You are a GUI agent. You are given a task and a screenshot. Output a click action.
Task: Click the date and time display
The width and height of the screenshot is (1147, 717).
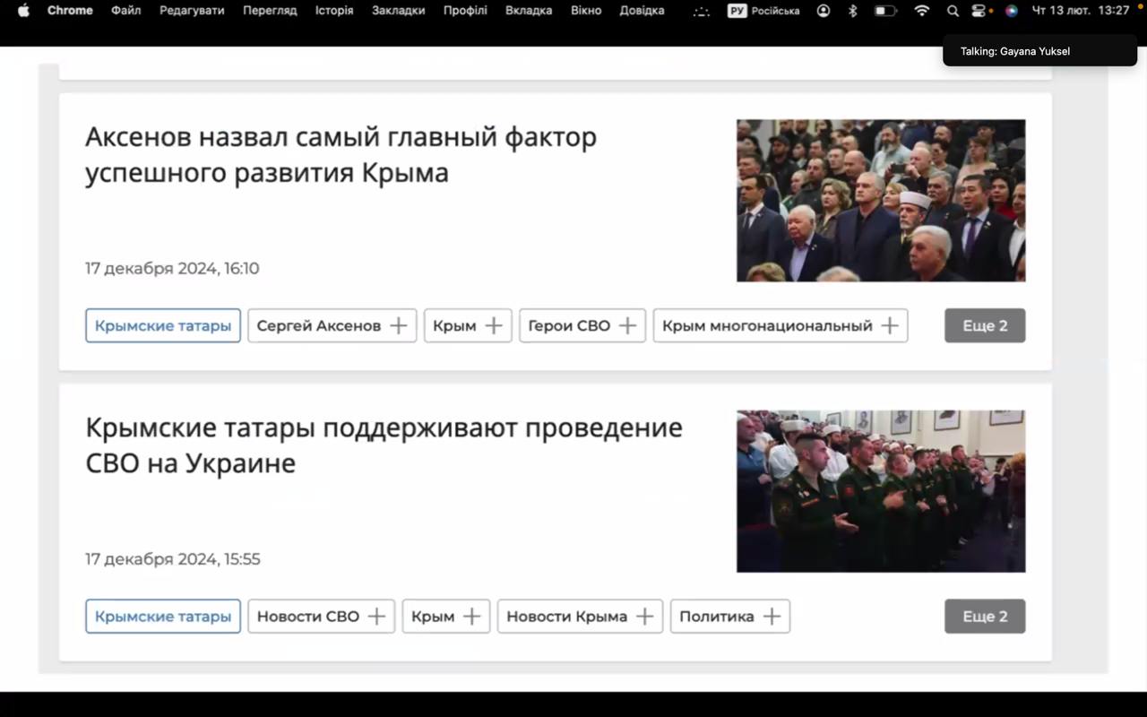click(x=1081, y=11)
